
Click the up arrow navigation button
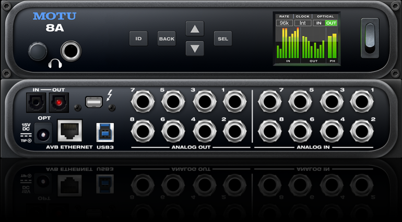click(x=195, y=29)
